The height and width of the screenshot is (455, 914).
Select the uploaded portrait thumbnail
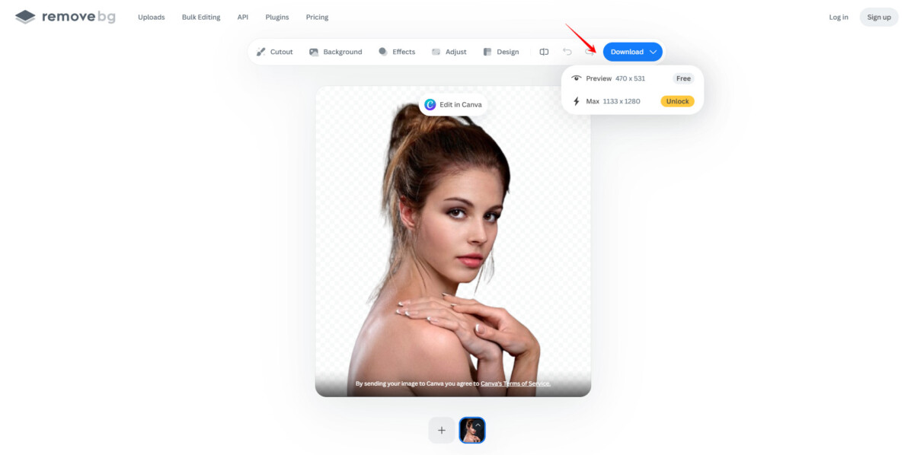(x=472, y=430)
